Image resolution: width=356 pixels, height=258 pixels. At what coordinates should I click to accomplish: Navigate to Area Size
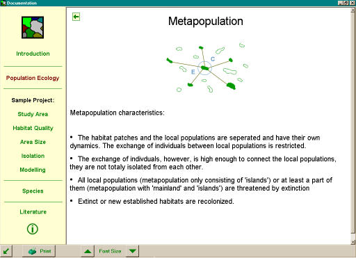point(33,142)
